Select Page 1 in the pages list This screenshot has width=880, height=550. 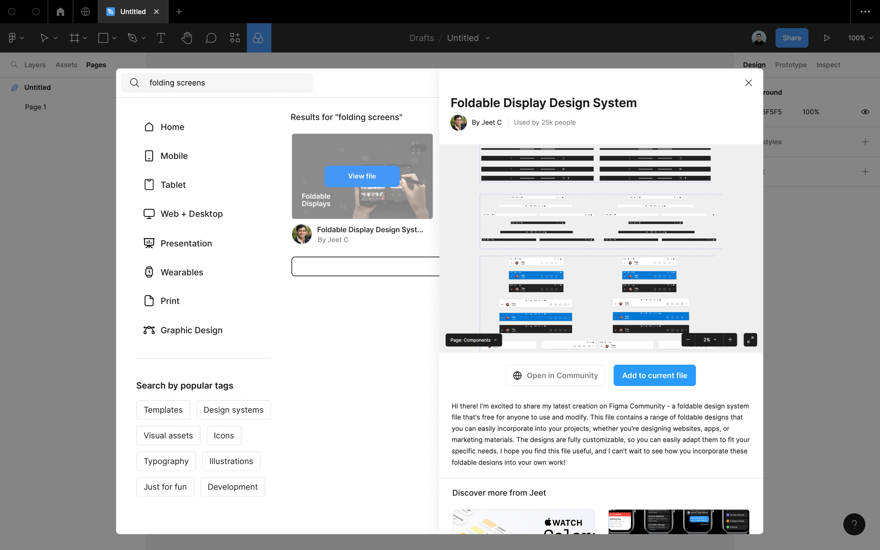point(36,107)
